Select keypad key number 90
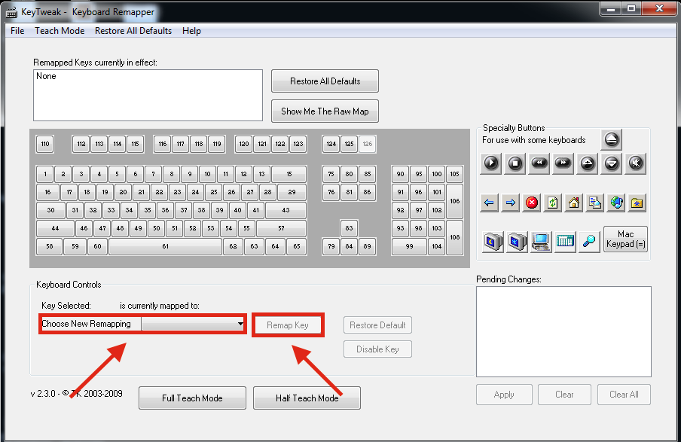The height and width of the screenshot is (442, 681). click(x=401, y=174)
